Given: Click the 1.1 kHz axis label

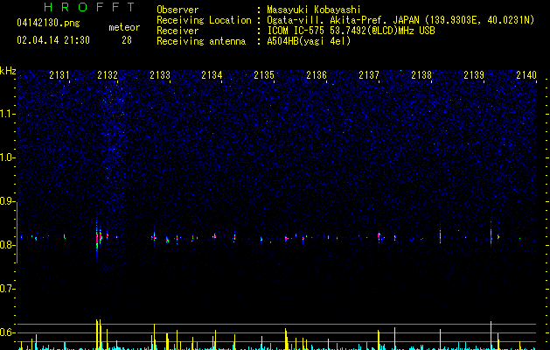Looking at the screenshot, I should (8, 114).
